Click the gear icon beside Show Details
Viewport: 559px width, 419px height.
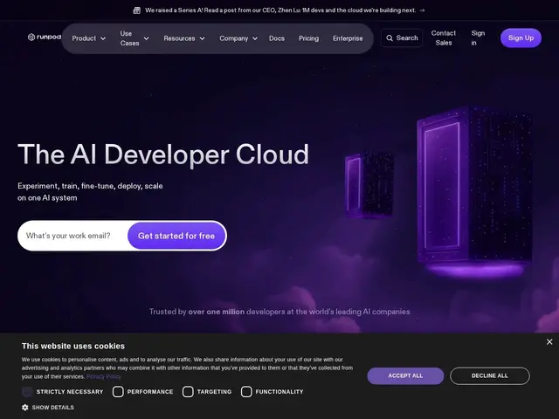click(25, 408)
